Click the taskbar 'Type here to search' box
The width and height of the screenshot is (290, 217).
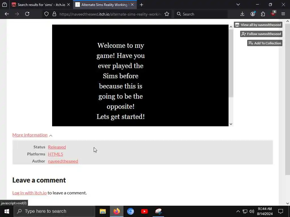coord(54,211)
